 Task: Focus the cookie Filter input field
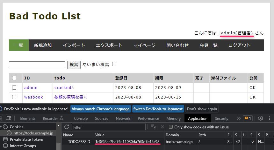click(x=109, y=127)
